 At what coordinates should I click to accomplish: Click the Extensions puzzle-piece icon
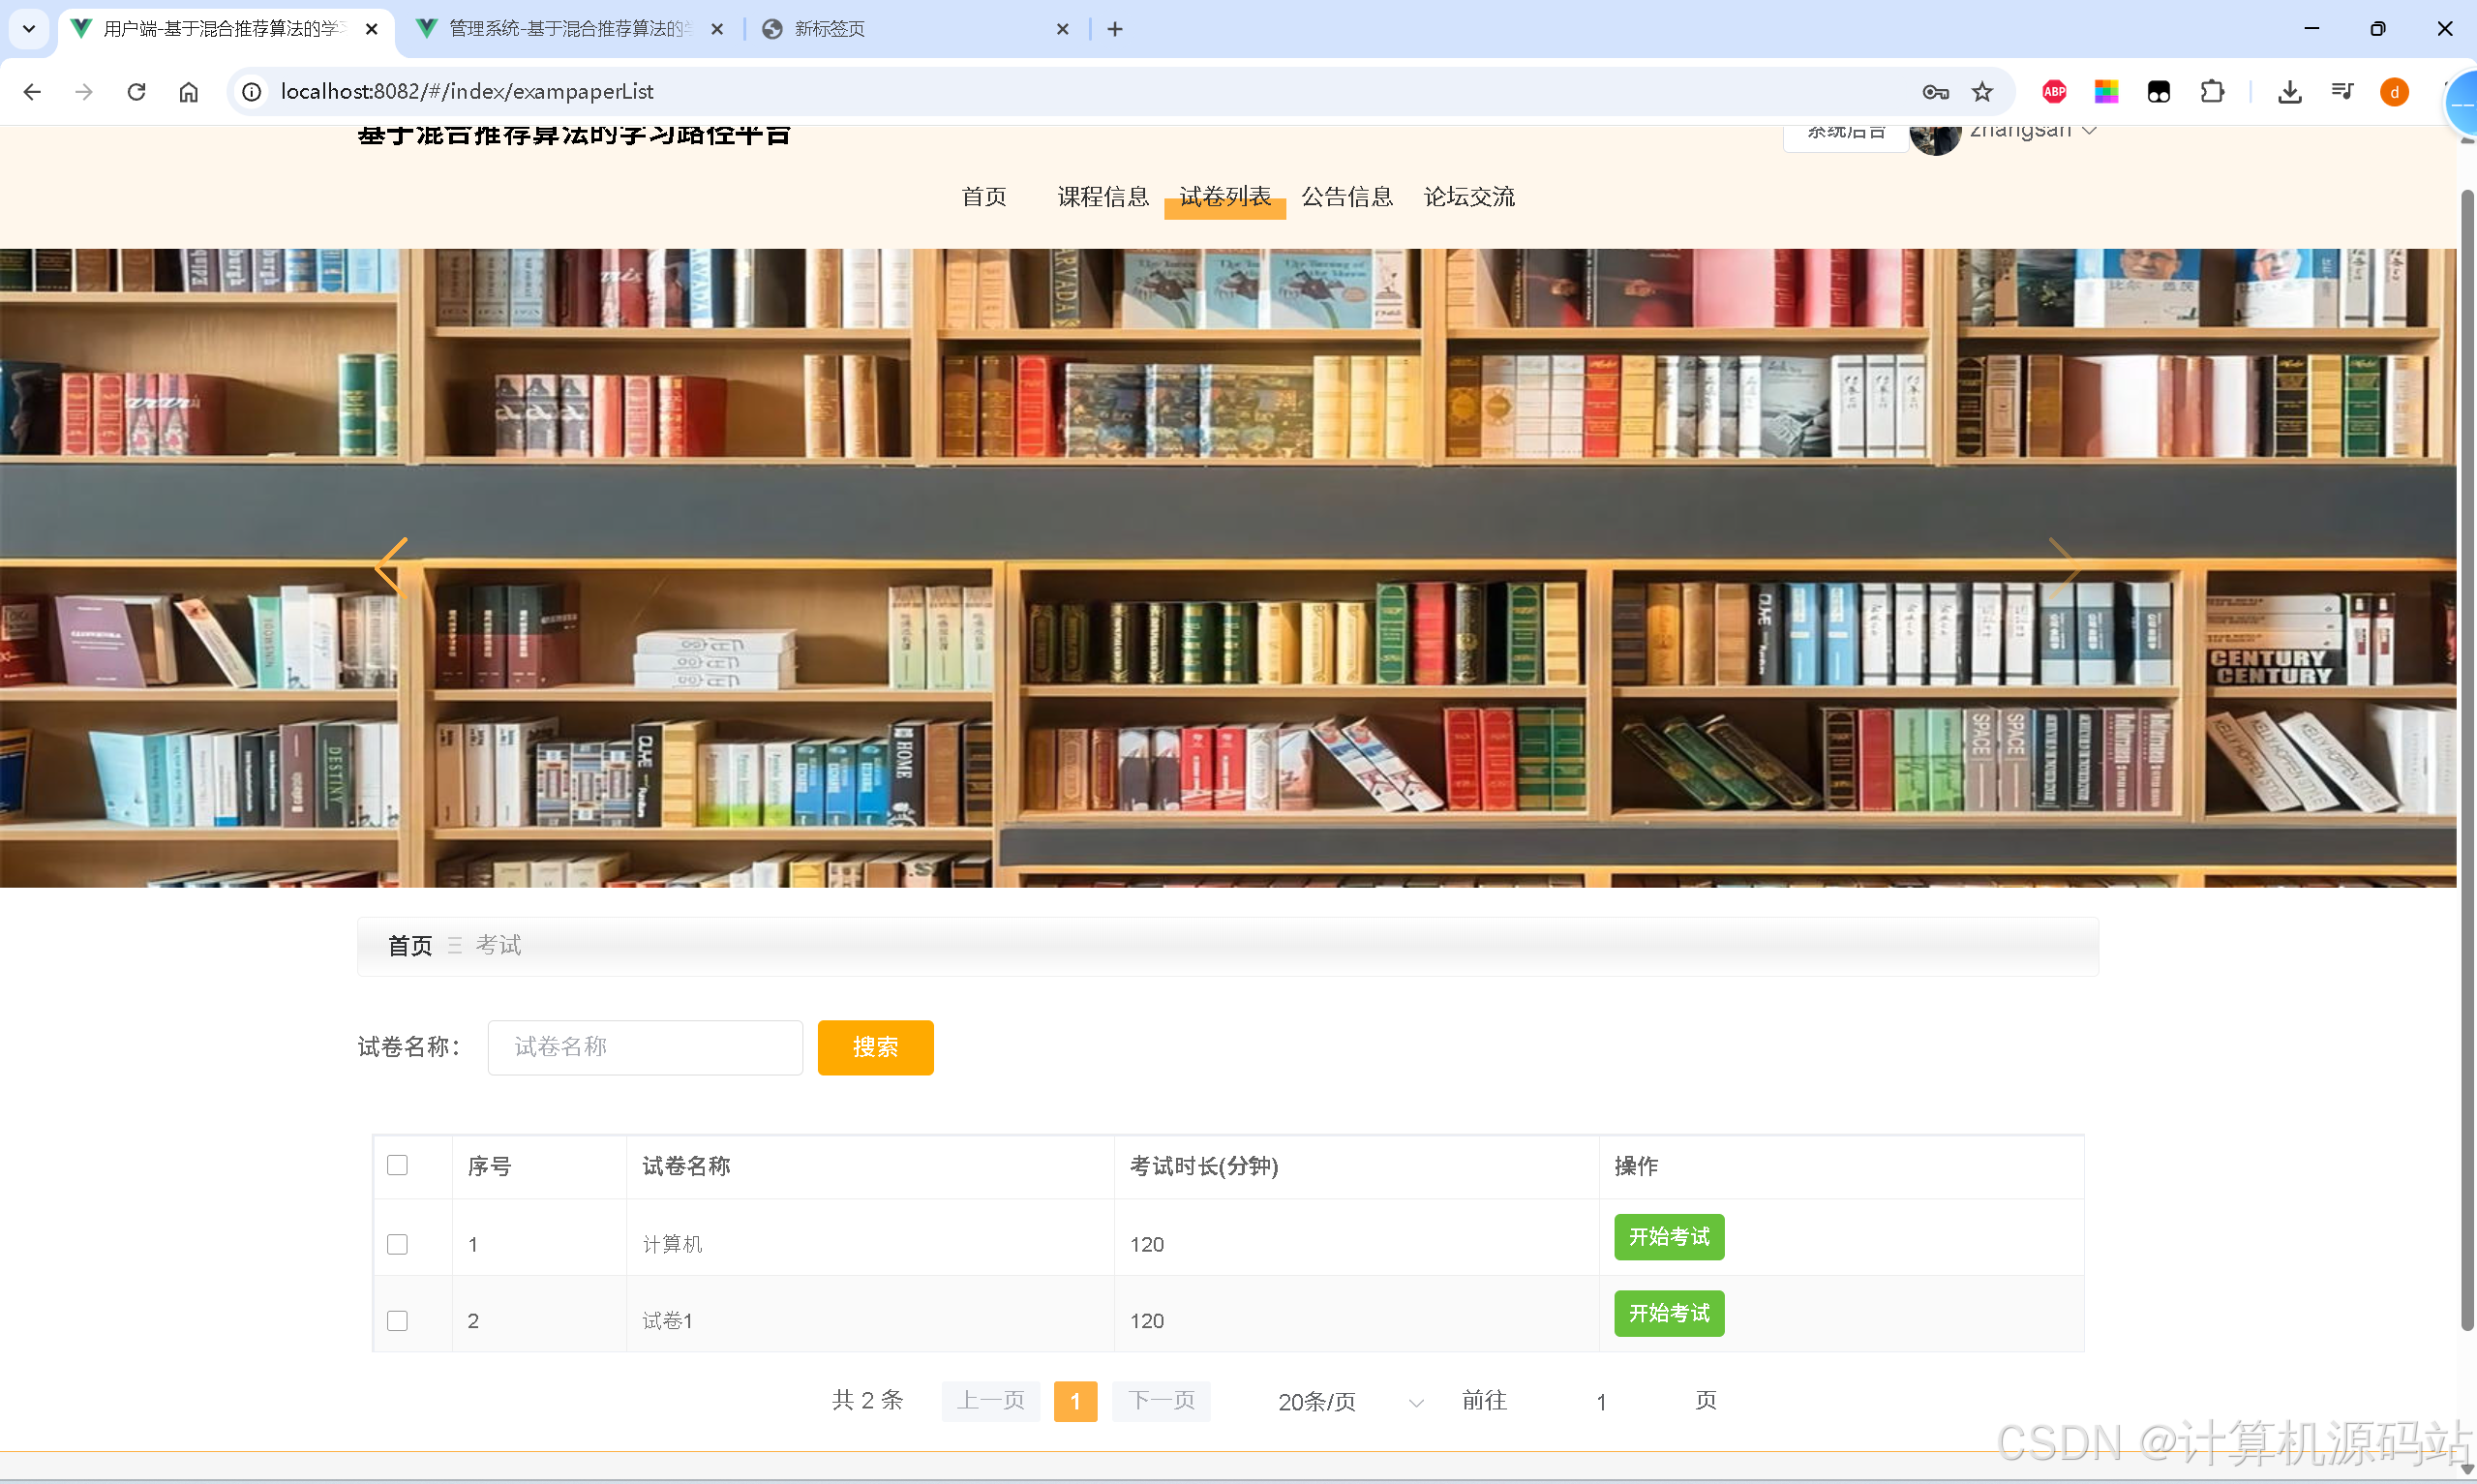click(x=2213, y=91)
